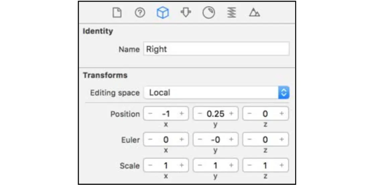Open the Physics inspector spring icon
Viewport: 376px width, 185px height.
232,13
